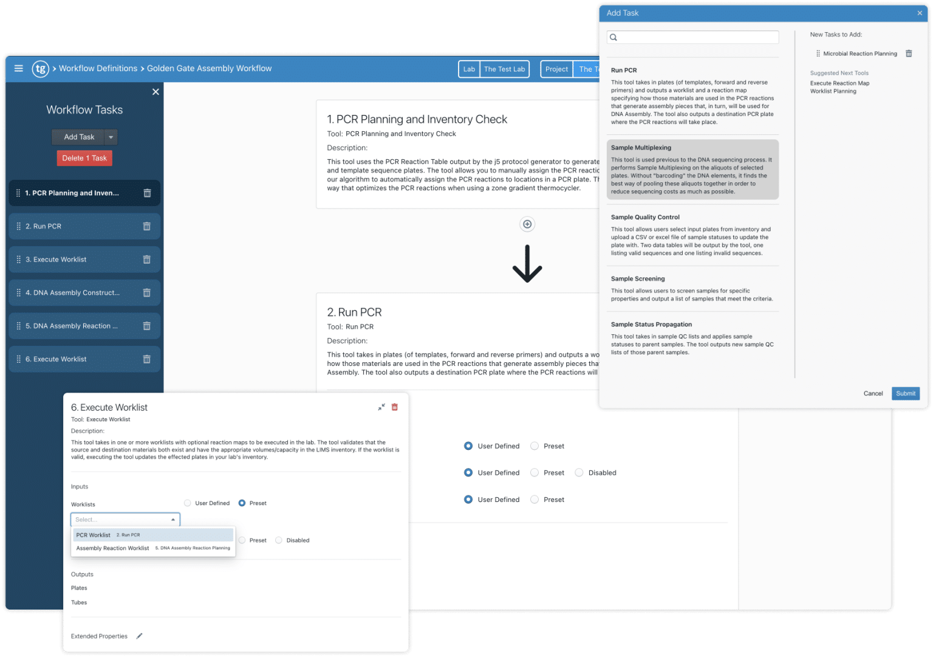Select User Defined on the top input row
The width and height of the screenshot is (933, 657).
click(x=468, y=445)
